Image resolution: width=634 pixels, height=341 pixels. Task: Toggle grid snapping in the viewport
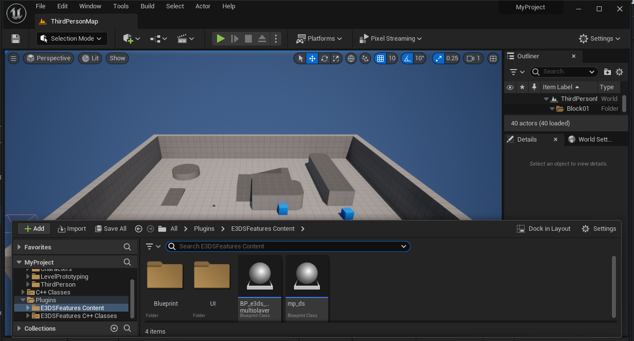coord(380,58)
